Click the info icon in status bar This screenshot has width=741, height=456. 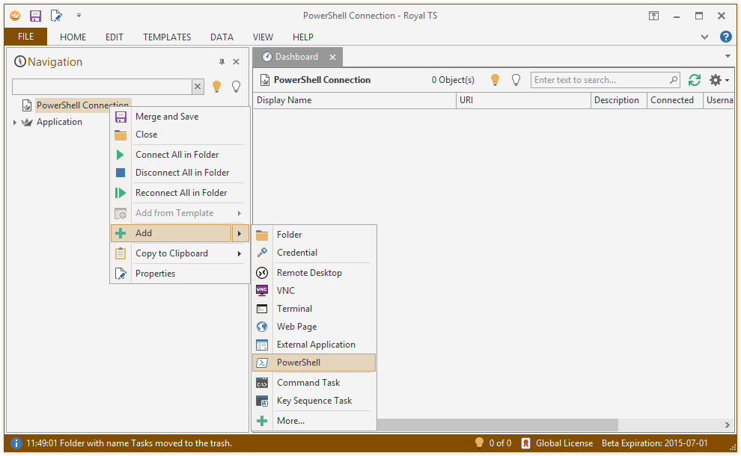(16, 443)
